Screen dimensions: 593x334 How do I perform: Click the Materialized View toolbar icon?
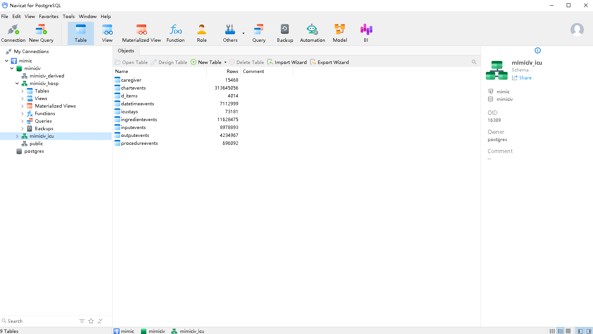click(x=141, y=33)
